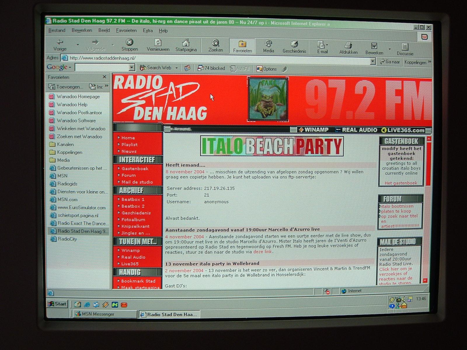Switch to the Radio Stad Den Haa... taskbar button
This screenshot has width=467, height=350.
pos(169,314)
